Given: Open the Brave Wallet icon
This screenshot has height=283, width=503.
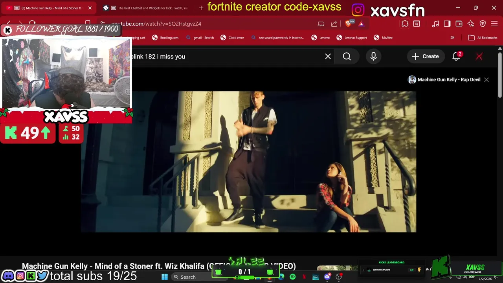Looking at the screenshot, I should [x=459, y=24].
